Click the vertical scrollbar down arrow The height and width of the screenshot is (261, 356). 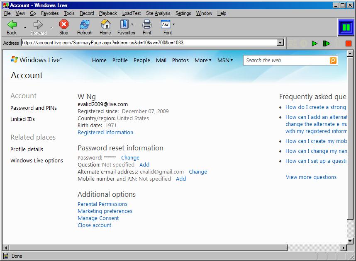[350, 241]
